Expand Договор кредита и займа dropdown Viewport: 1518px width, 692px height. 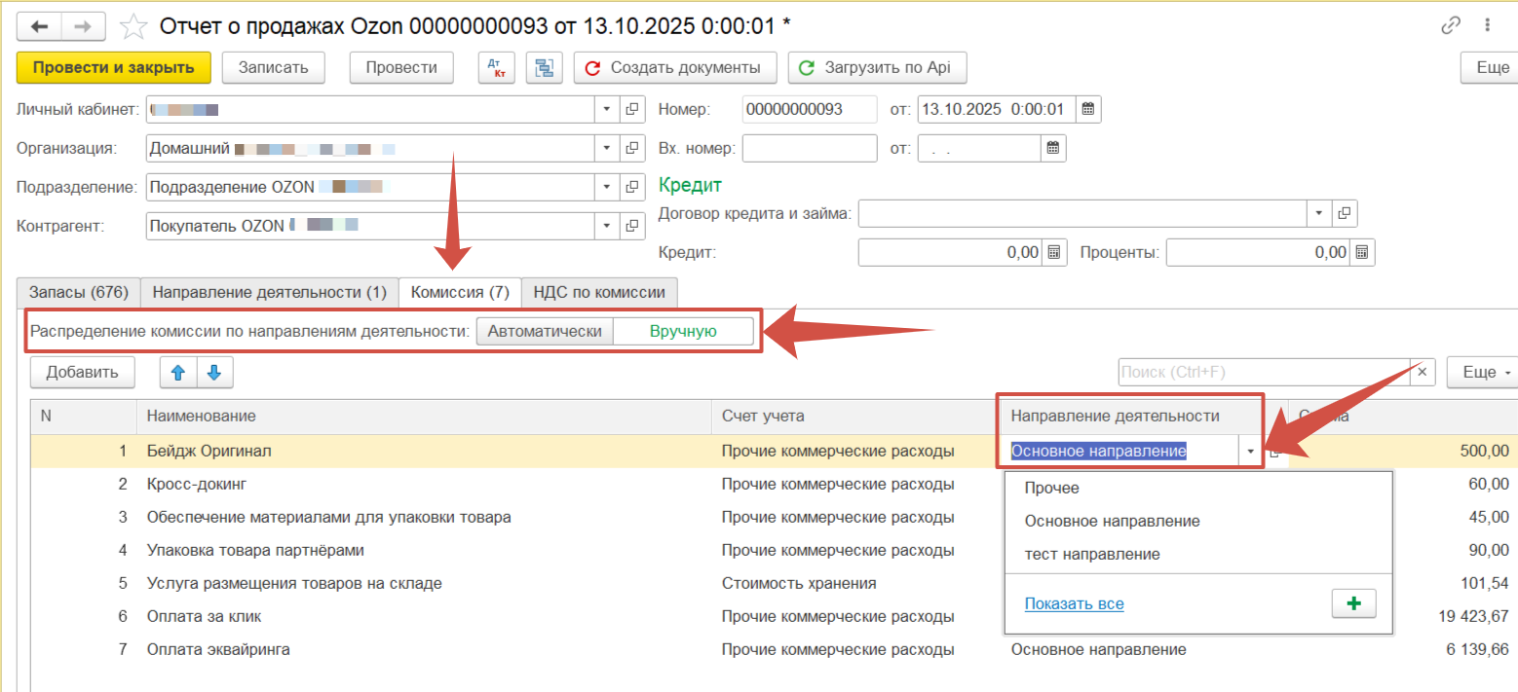[x=1319, y=213]
